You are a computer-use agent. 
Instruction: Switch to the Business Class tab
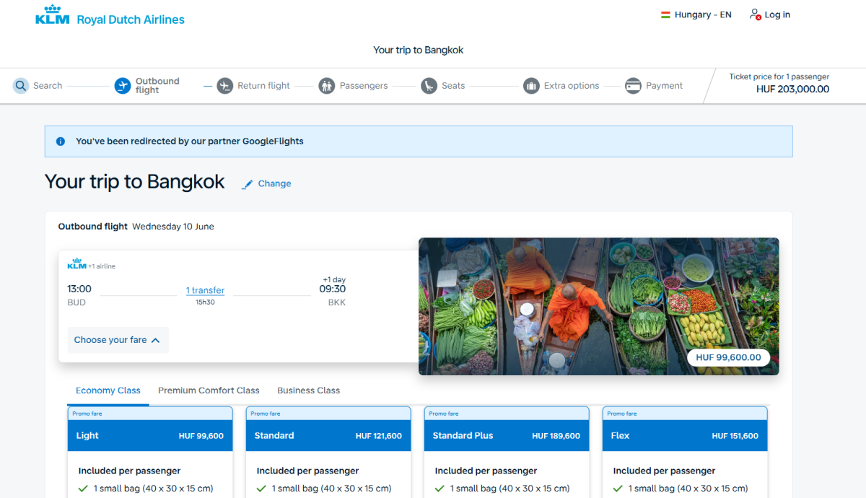308,390
